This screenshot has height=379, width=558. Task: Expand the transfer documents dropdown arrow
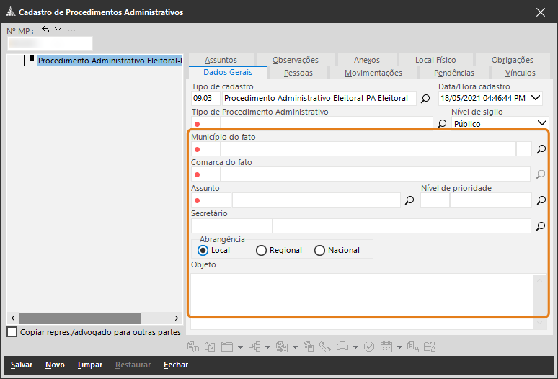point(295,347)
